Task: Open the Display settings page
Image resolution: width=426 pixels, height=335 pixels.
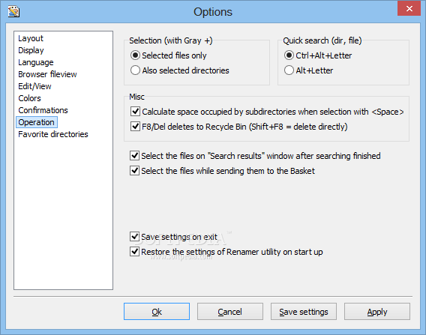Action: 31,50
